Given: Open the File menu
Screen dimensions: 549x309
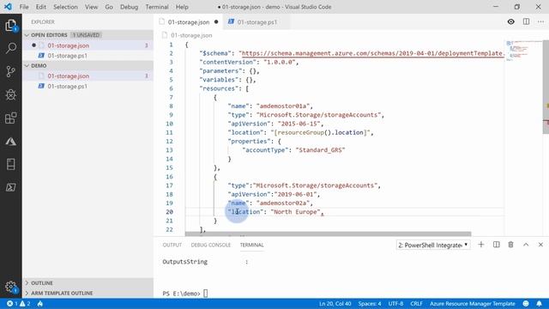Looking at the screenshot, I should [x=24, y=7].
